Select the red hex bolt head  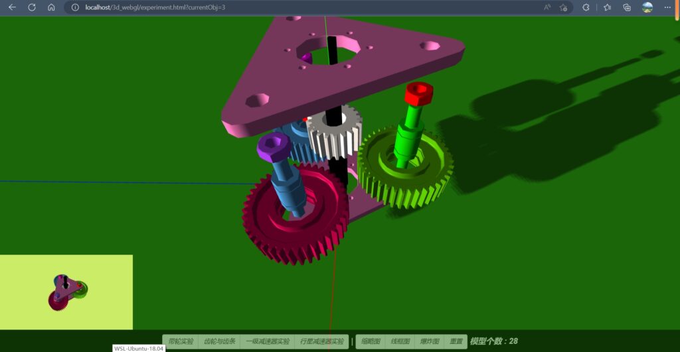(x=419, y=93)
